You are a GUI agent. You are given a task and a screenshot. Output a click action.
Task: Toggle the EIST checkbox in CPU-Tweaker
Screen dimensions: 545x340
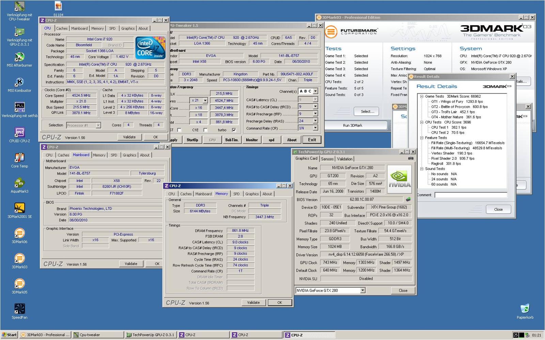(179, 130)
